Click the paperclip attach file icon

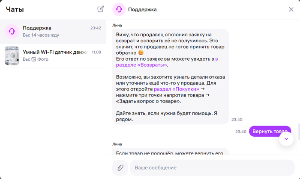tap(120, 168)
